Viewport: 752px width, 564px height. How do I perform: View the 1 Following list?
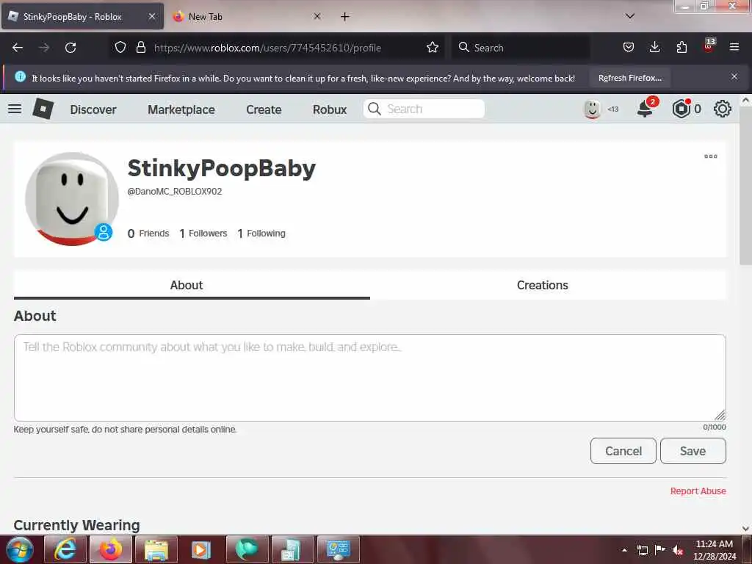click(261, 233)
